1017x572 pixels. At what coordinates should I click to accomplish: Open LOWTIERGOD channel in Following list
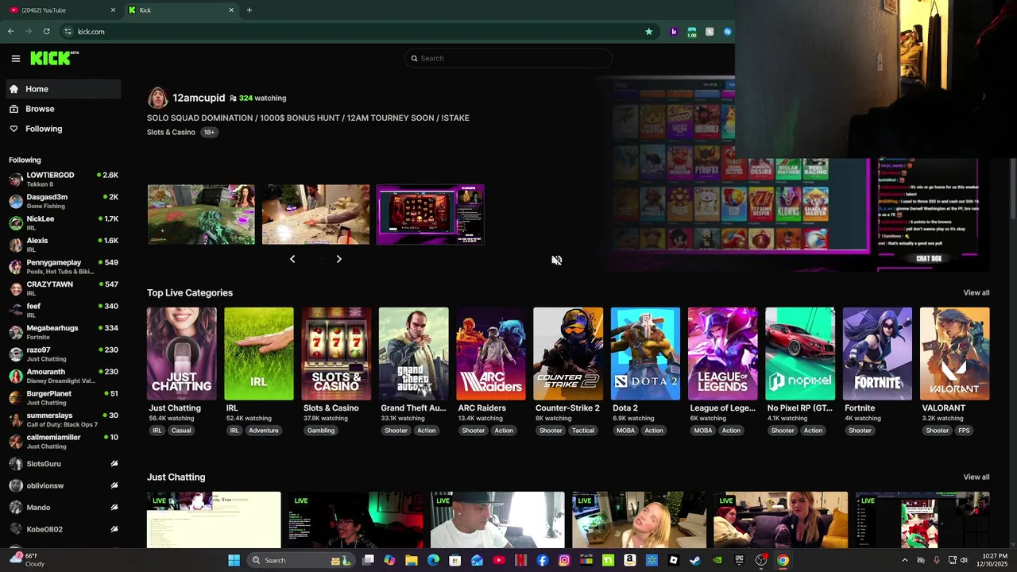64,180
